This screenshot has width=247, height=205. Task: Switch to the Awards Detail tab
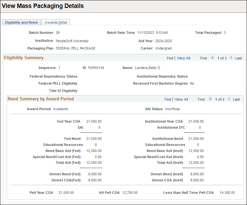pyautogui.click(x=56, y=22)
